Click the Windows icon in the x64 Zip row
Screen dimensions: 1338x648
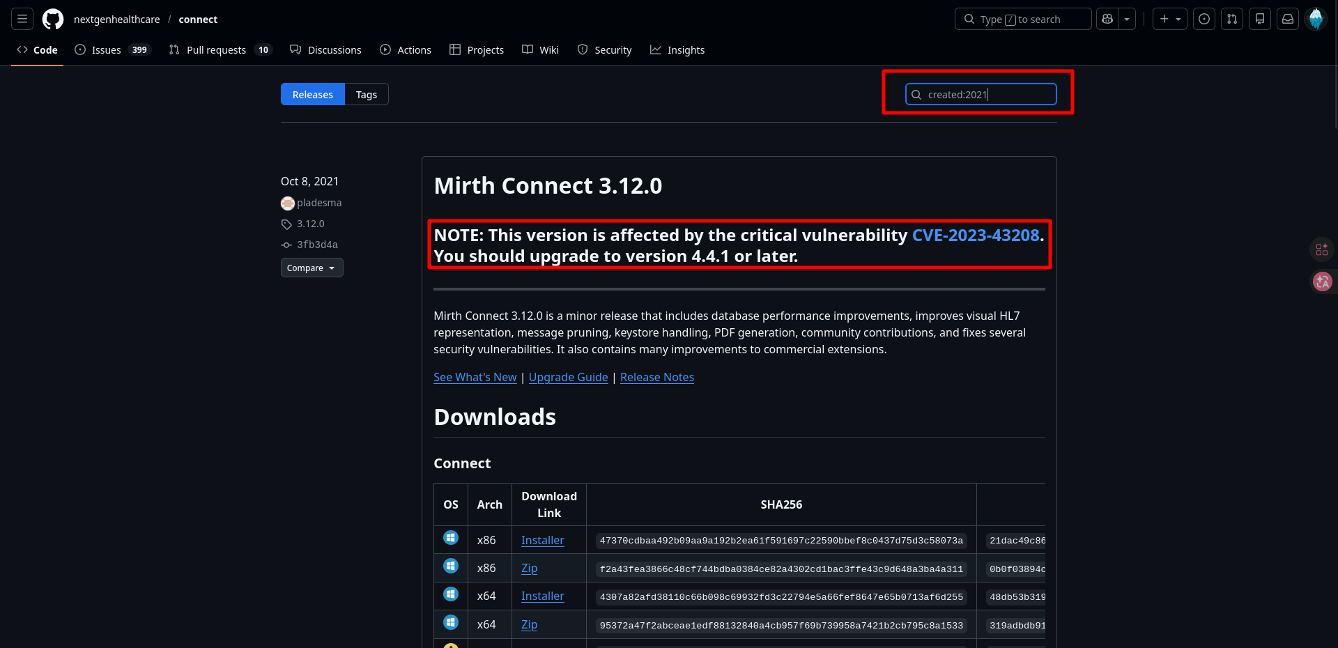pyautogui.click(x=451, y=622)
